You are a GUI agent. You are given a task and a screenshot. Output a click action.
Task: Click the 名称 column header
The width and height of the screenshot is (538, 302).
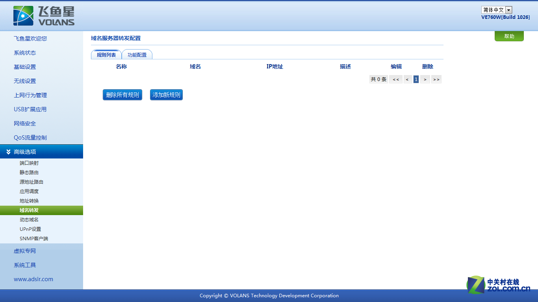[121, 66]
